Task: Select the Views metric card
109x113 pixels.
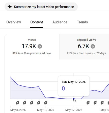Action: point(32,47)
